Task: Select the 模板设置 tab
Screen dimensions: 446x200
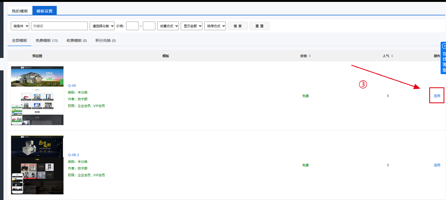Action: coord(45,11)
